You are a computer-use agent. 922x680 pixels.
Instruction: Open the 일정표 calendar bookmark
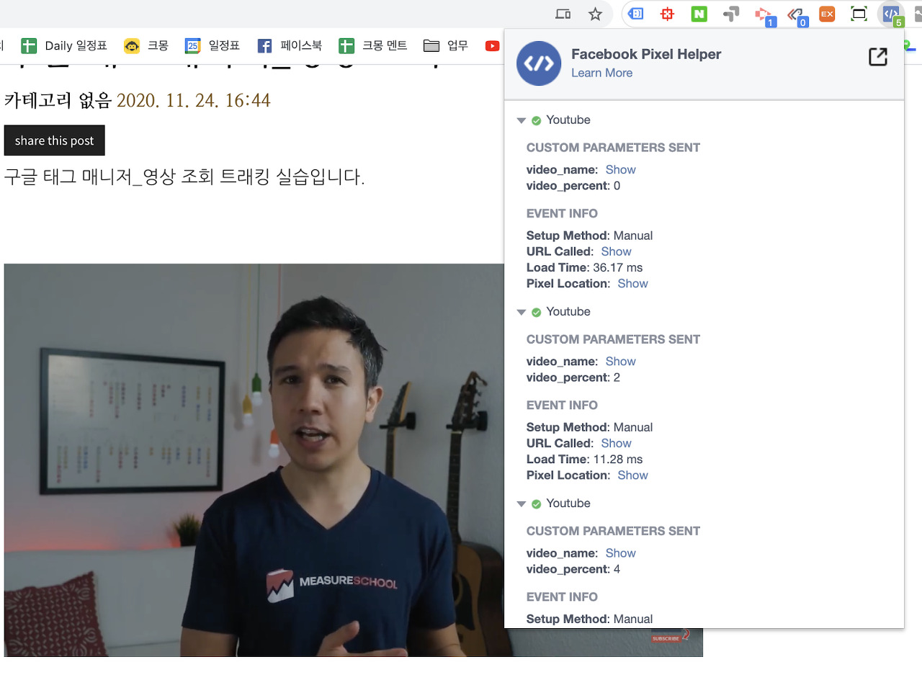coord(212,46)
